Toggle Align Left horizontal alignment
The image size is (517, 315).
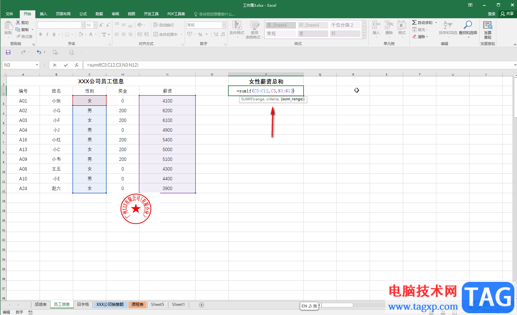pos(117,34)
